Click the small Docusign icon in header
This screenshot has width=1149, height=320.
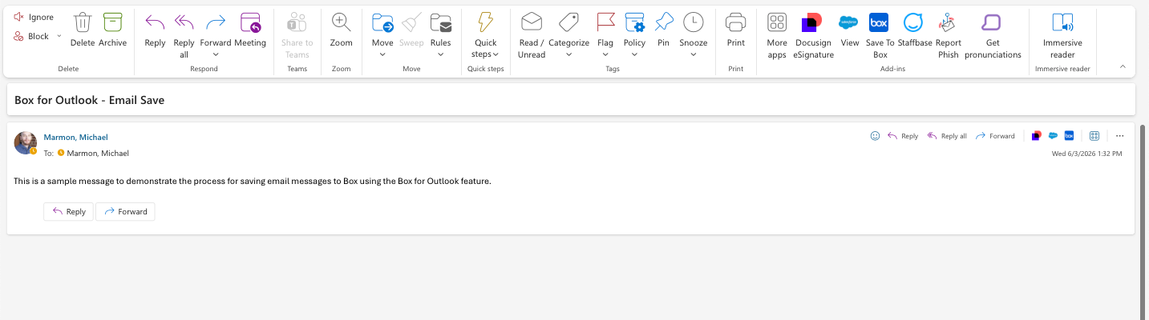point(1037,136)
